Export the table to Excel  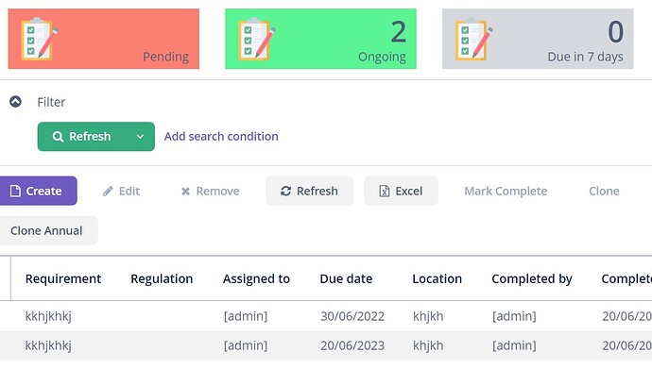[401, 191]
